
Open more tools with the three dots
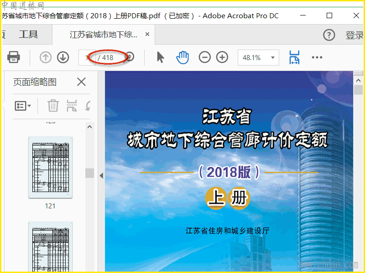pos(317,57)
